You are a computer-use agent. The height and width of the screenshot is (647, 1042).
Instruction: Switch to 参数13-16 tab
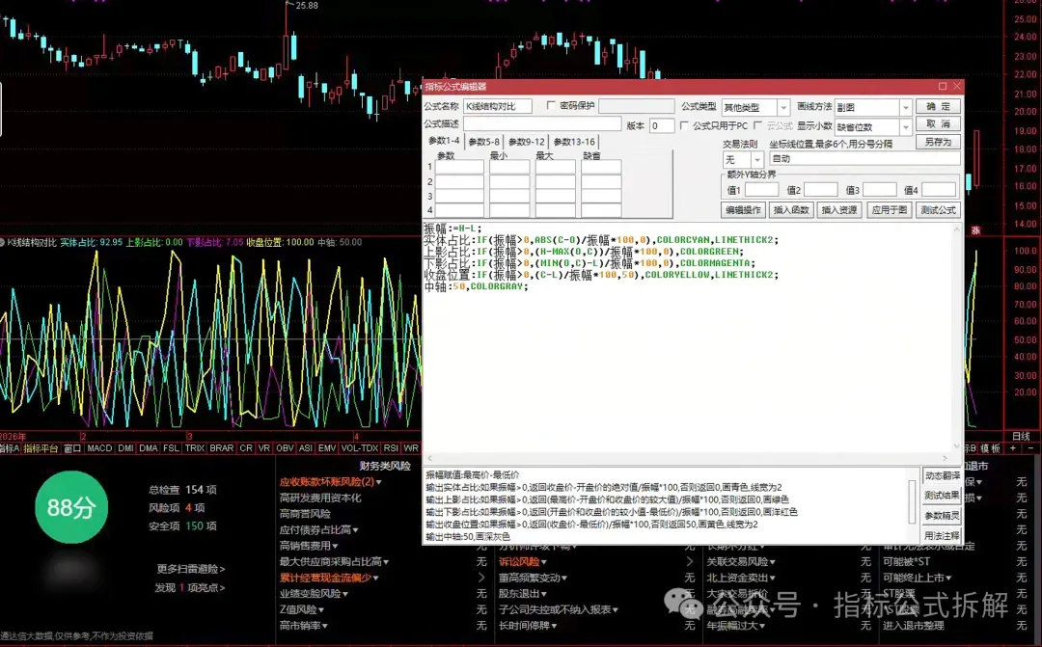574,142
